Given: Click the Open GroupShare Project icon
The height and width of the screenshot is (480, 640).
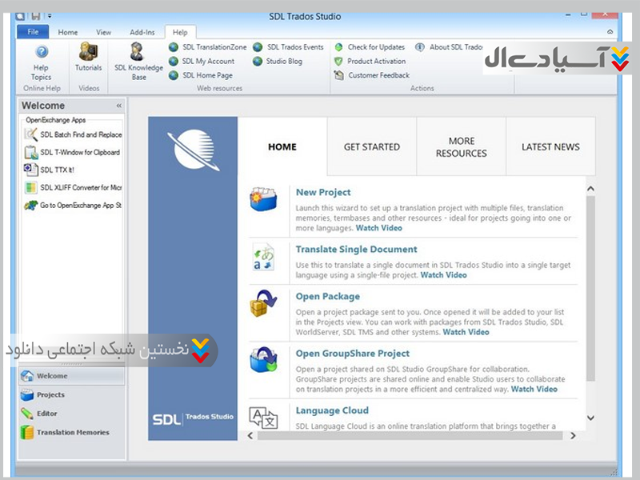Looking at the screenshot, I should [x=263, y=359].
